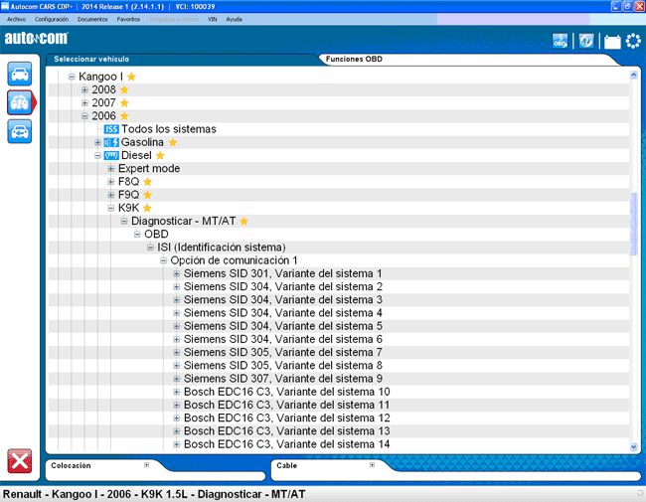Viewport: 646px width, 502px height.
Task: Open the Archivo menu
Action: click(16, 19)
